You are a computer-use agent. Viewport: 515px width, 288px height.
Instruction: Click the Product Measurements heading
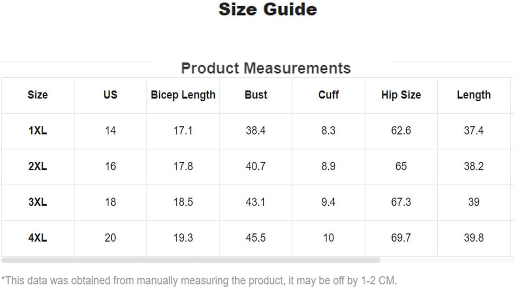266,68
